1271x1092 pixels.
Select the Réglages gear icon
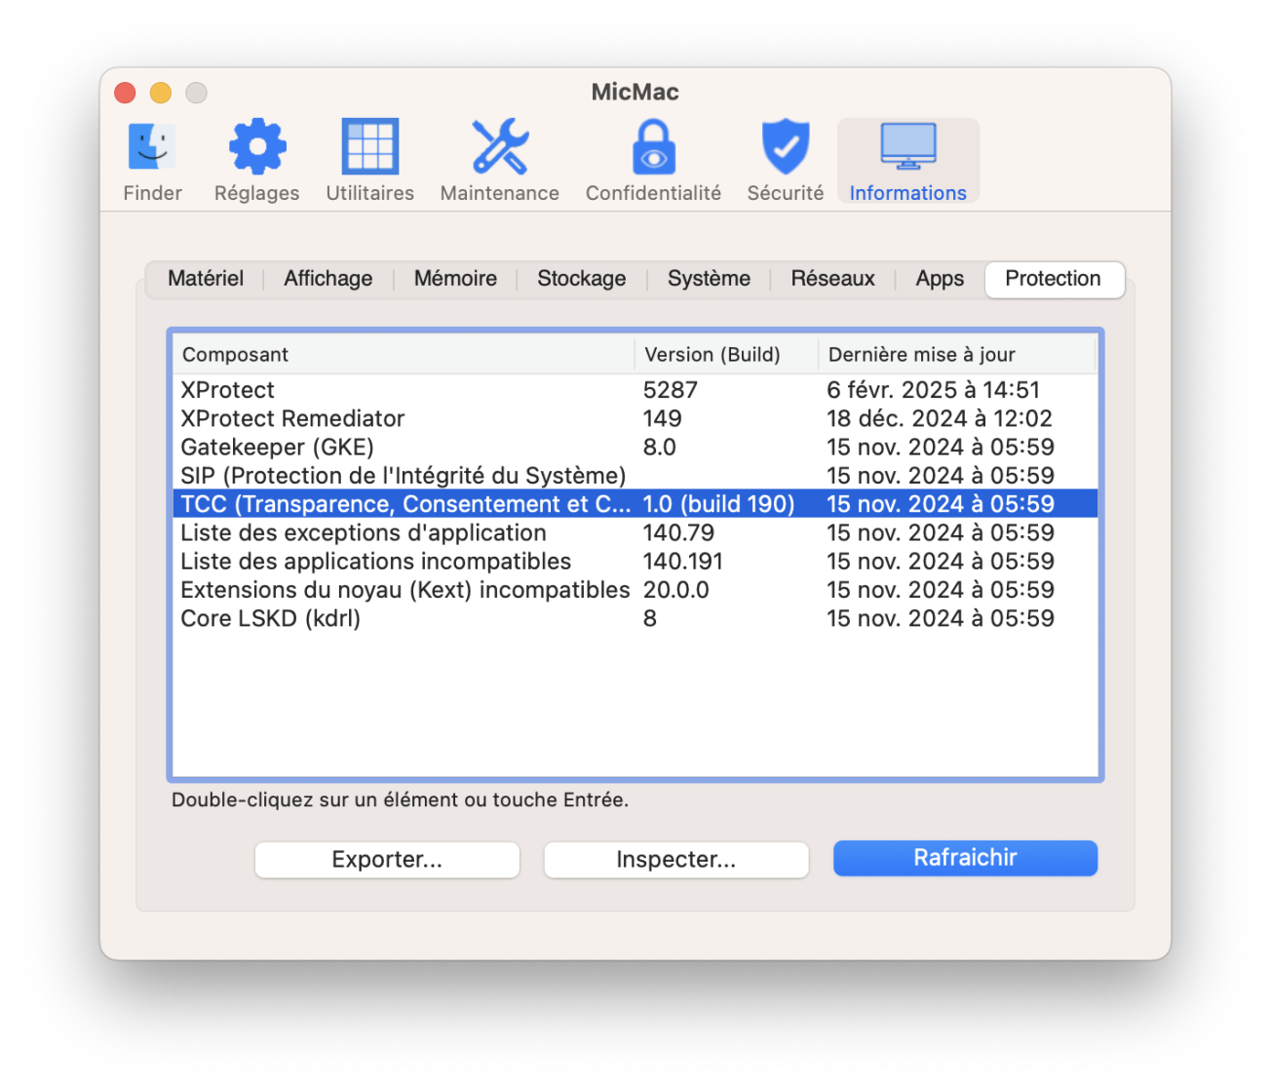(256, 148)
